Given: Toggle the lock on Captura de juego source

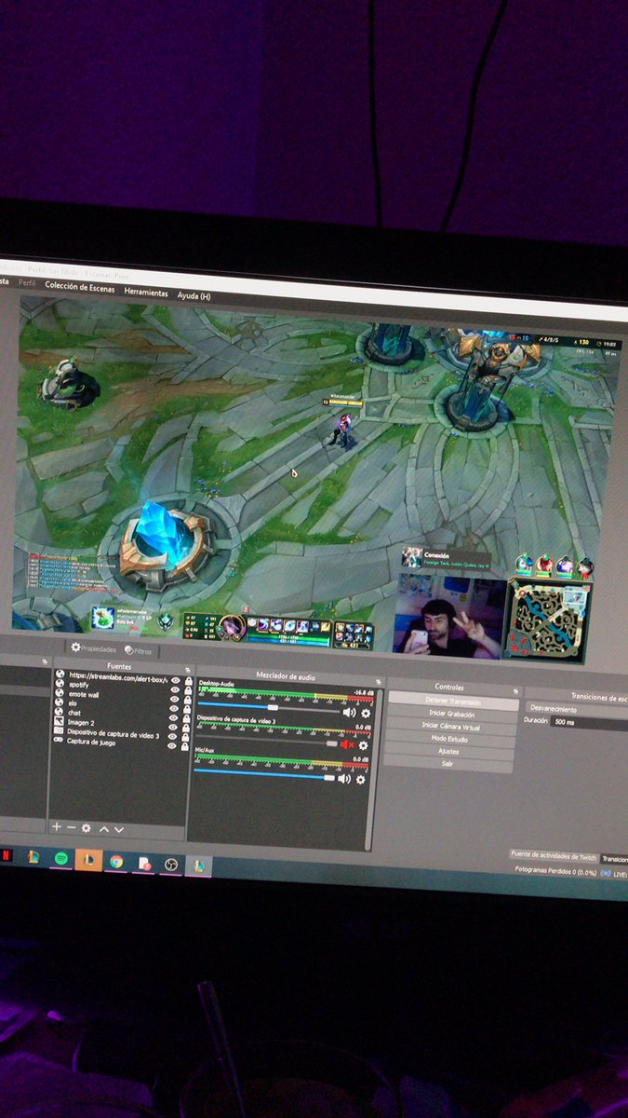Looking at the screenshot, I should click(x=185, y=747).
